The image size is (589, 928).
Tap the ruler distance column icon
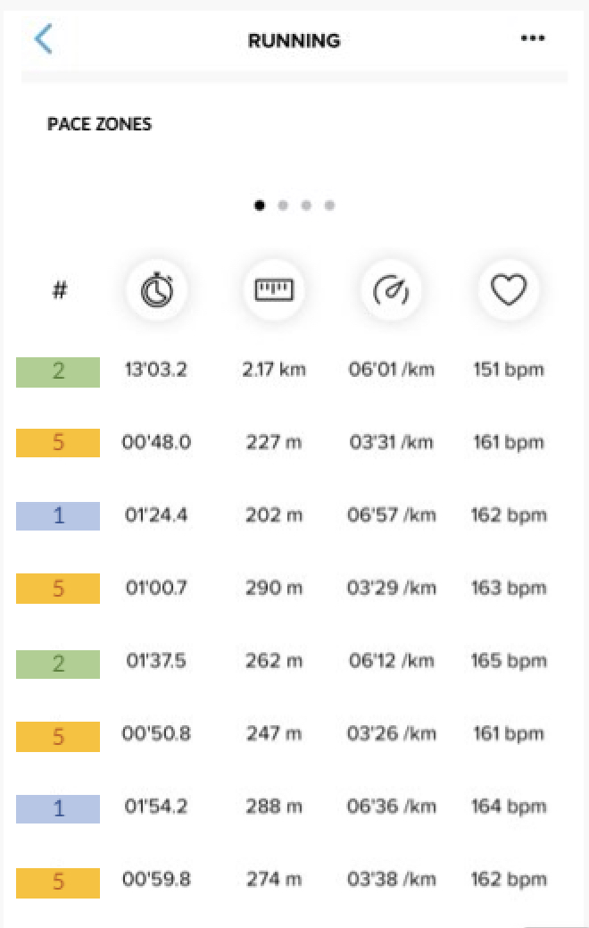(274, 290)
